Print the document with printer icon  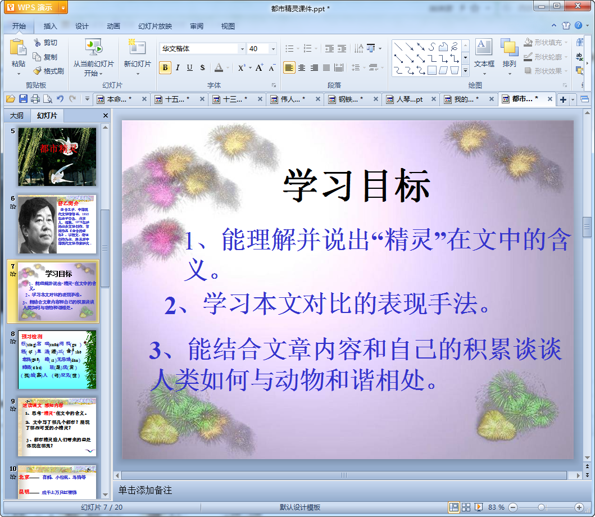tap(35, 99)
